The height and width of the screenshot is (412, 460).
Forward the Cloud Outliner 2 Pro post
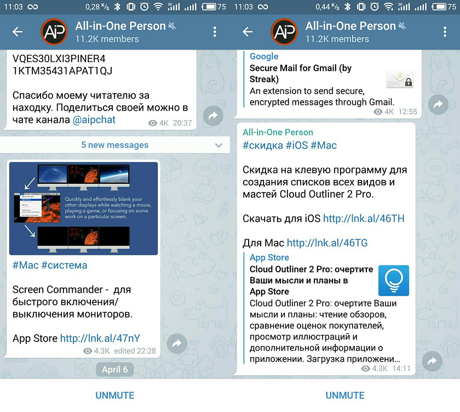tap(432, 361)
